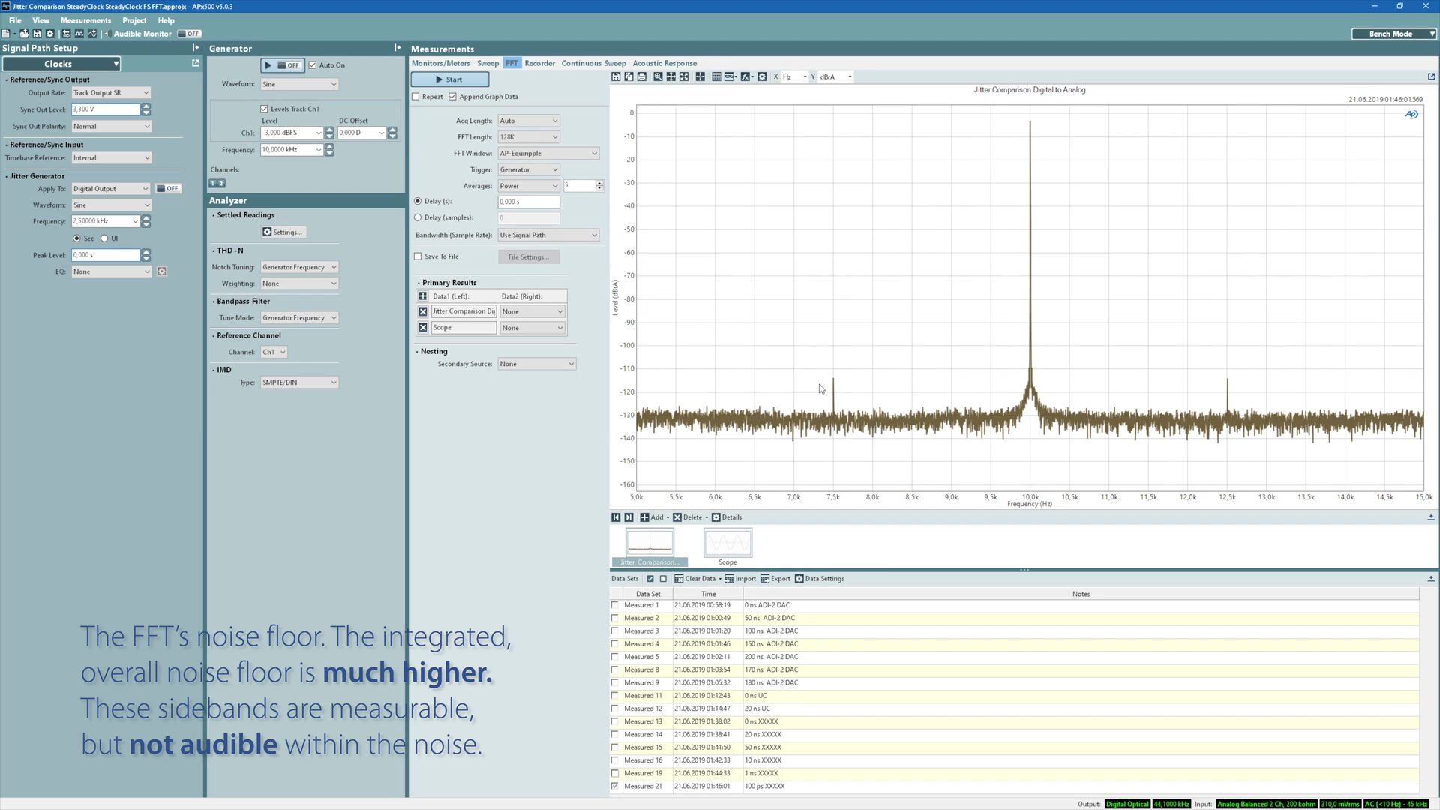Screen dimensions: 1440x810
Task: Check the Save To File checkbox
Action: point(418,256)
